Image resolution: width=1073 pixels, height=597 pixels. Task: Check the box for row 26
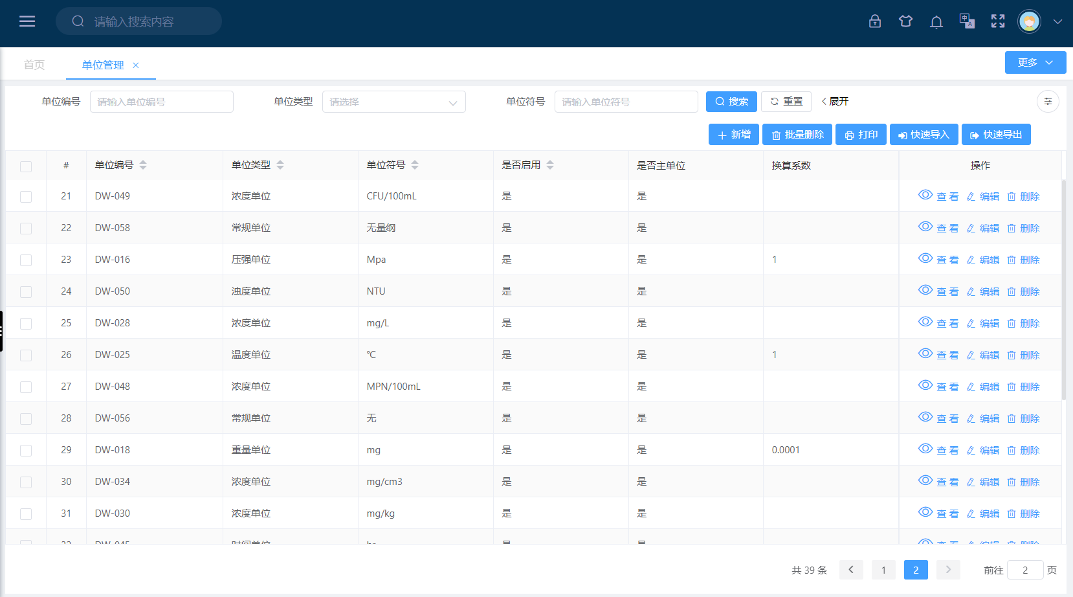[x=26, y=355]
